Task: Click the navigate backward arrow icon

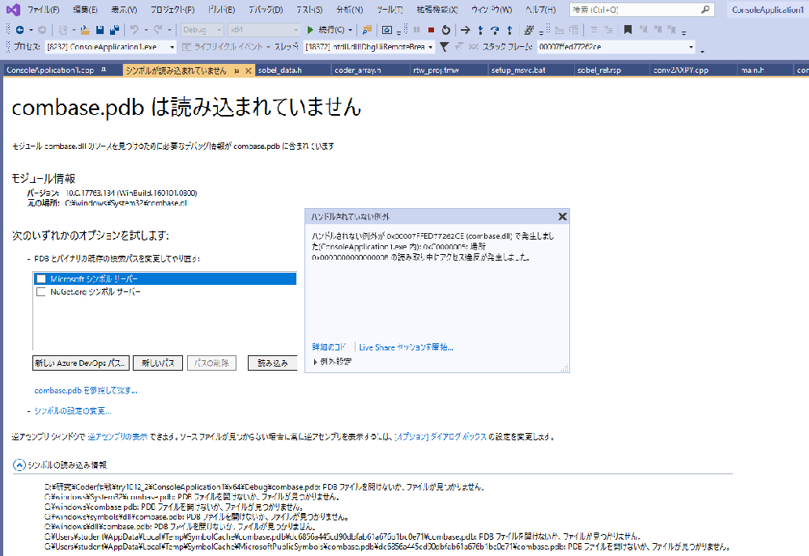Action: click(x=19, y=30)
